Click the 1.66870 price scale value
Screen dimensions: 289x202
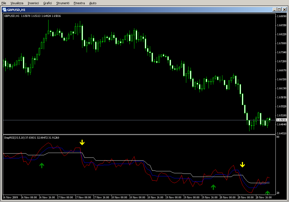pos(282,70)
